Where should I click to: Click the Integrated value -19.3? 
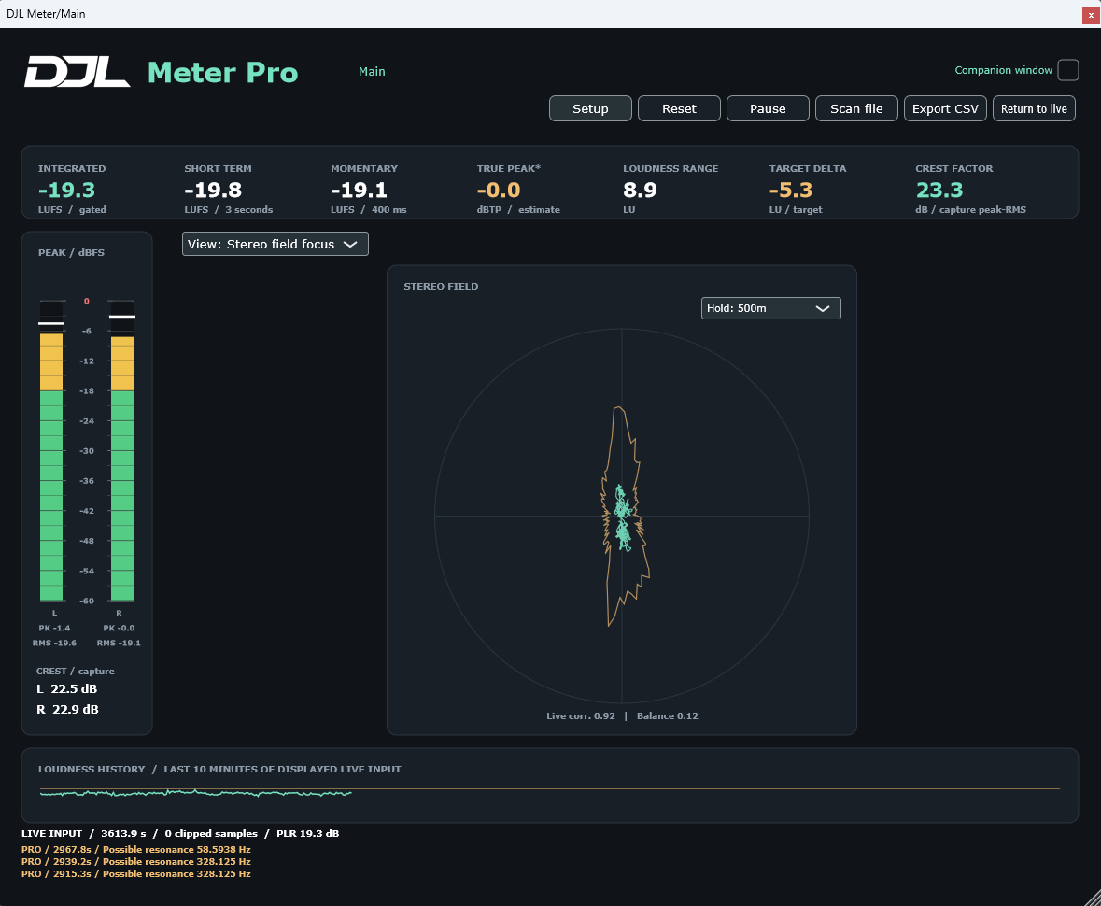pos(66,190)
